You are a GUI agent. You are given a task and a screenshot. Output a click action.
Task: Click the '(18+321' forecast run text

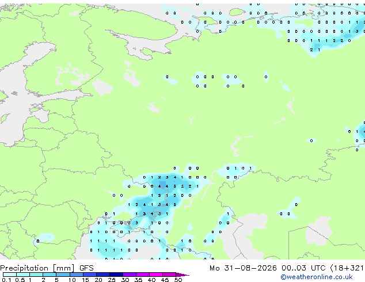click(347, 268)
